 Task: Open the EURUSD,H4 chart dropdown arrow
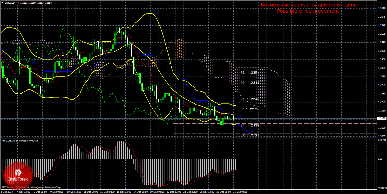2,3
